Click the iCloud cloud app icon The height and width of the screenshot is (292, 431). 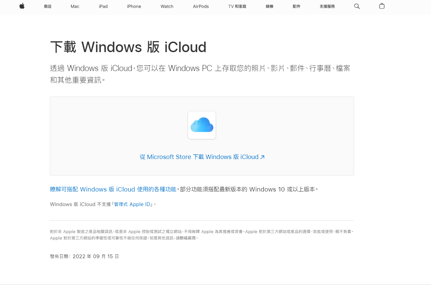pos(202,125)
